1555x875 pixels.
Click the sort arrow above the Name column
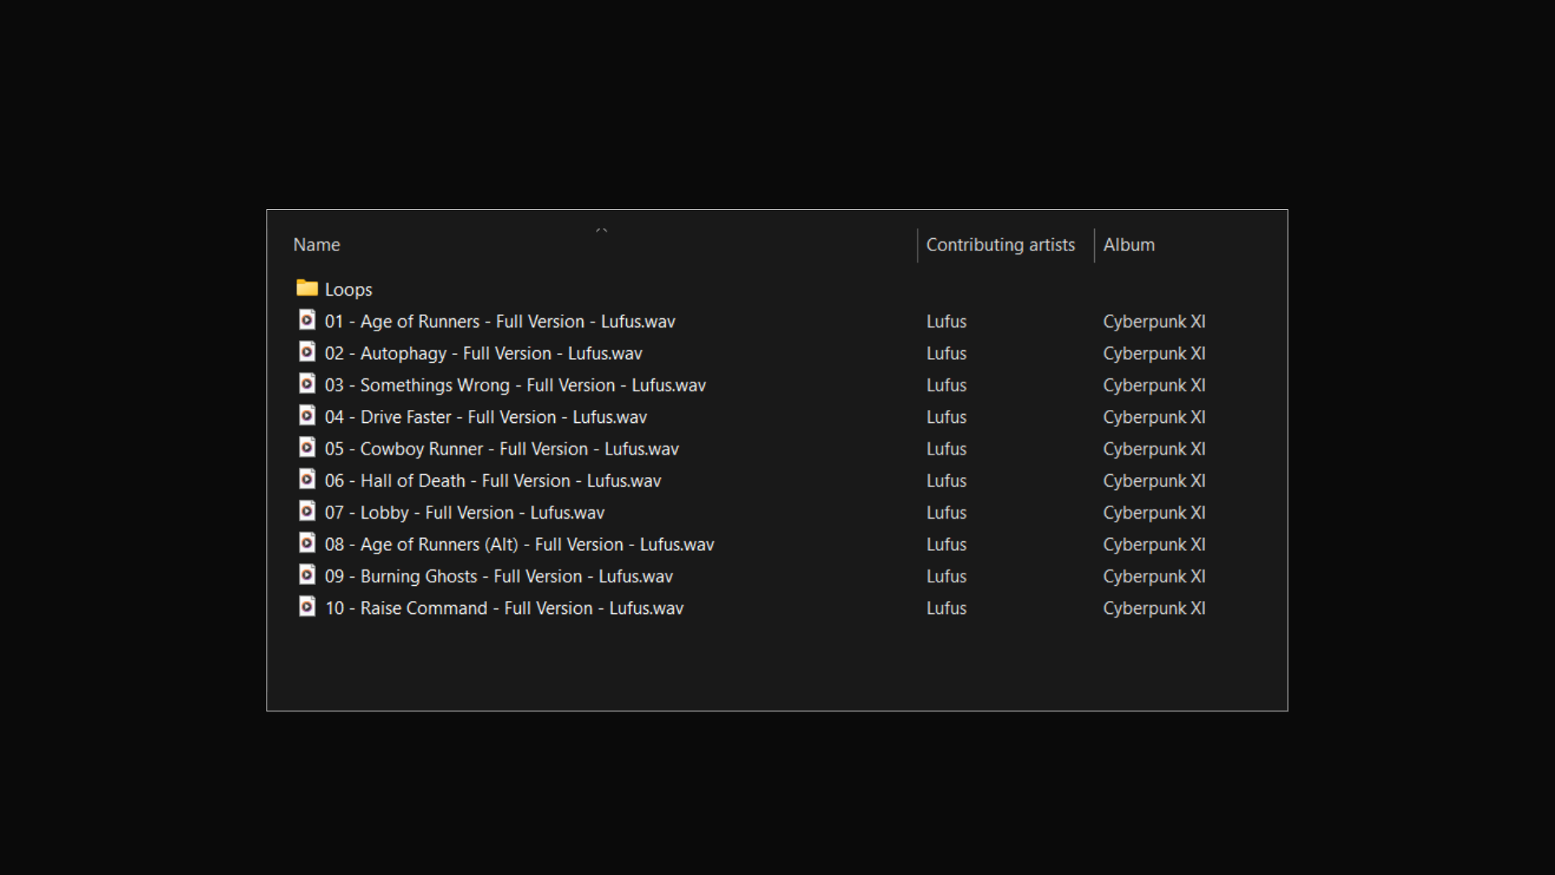coord(601,231)
